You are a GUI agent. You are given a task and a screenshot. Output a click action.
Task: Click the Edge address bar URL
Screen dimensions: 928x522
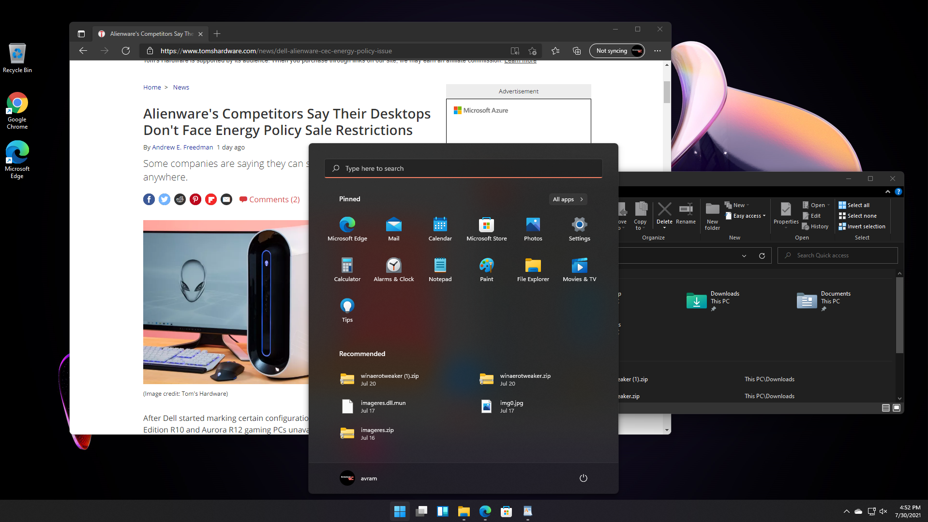pyautogui.click(x=276, y=51)
